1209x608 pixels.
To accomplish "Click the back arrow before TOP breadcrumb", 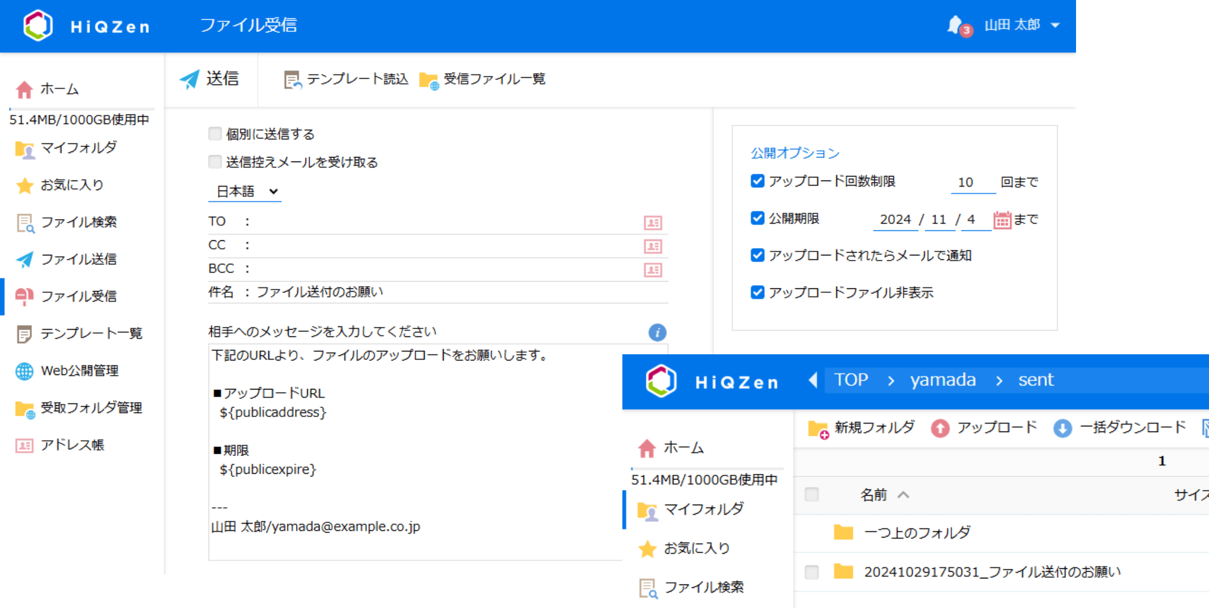I will tap(813, 381).
